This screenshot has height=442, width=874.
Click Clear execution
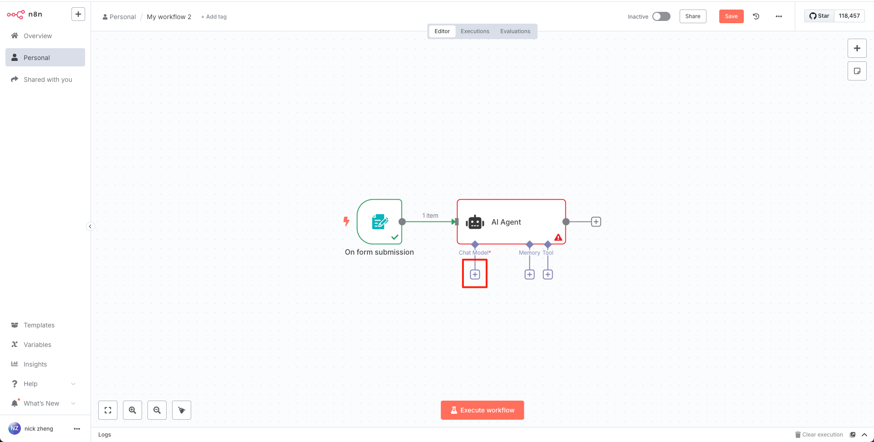pyautogui.click(x=819, y=435)
